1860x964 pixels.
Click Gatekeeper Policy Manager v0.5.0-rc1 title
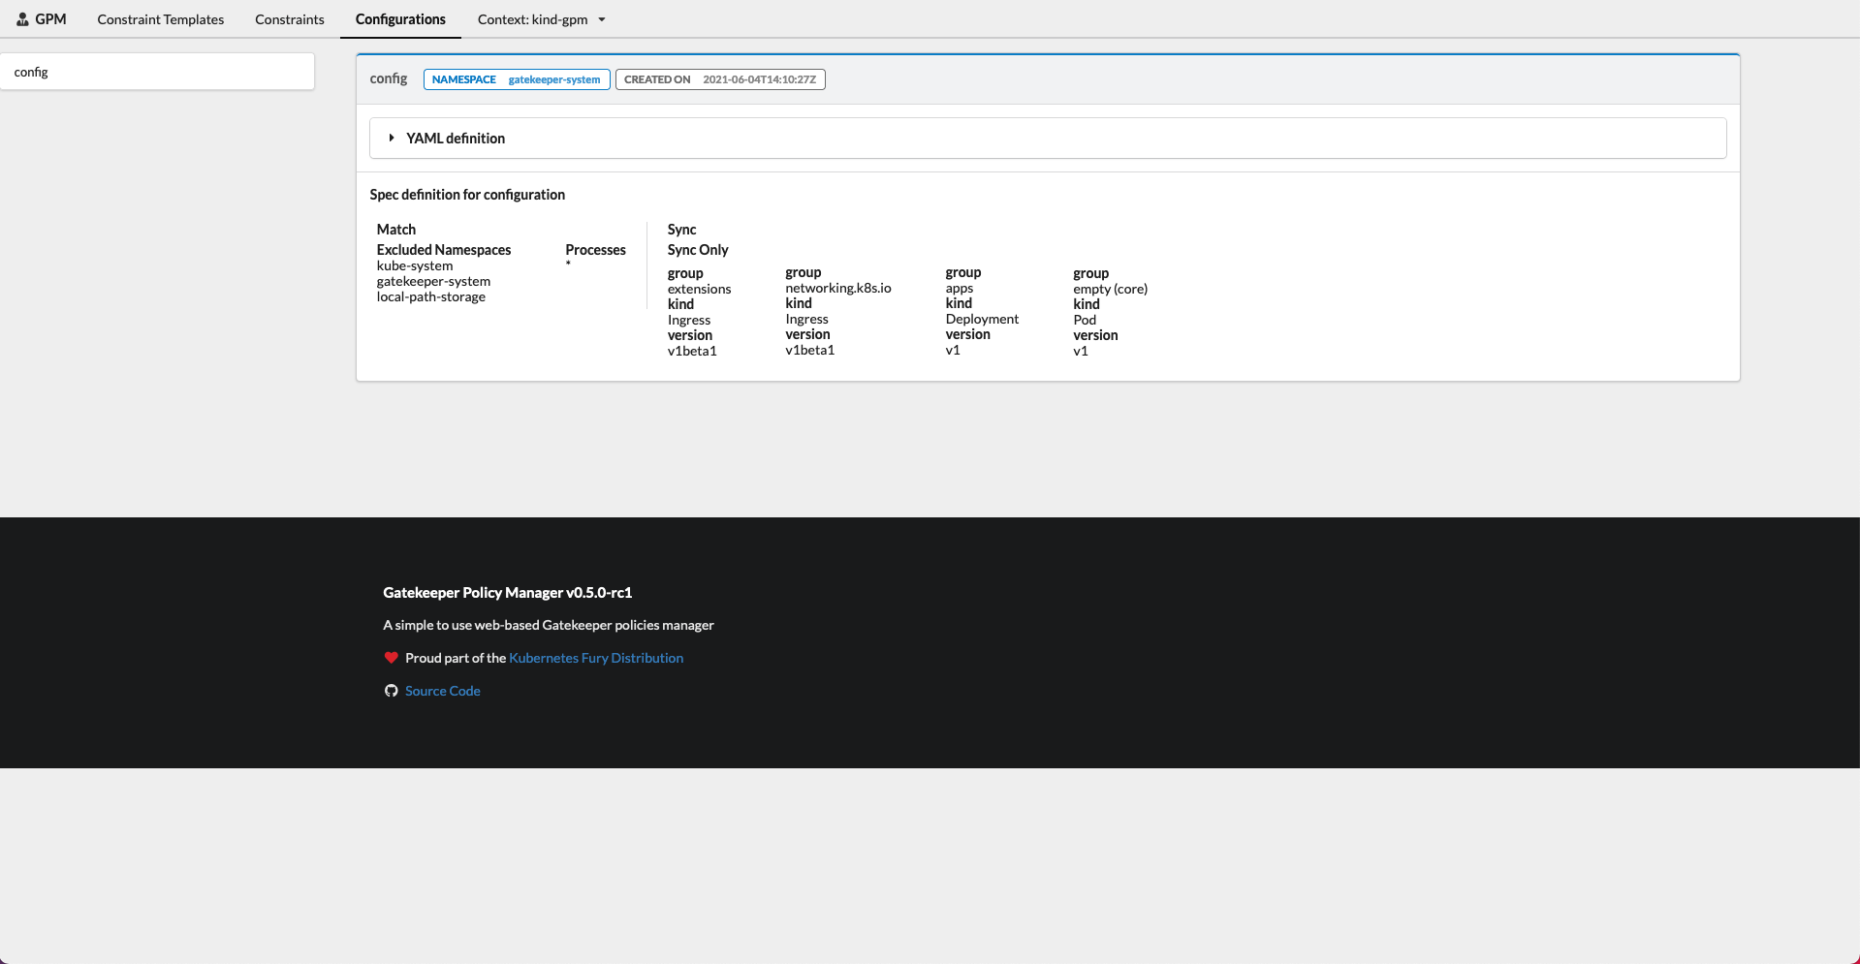tap(507, 593)
